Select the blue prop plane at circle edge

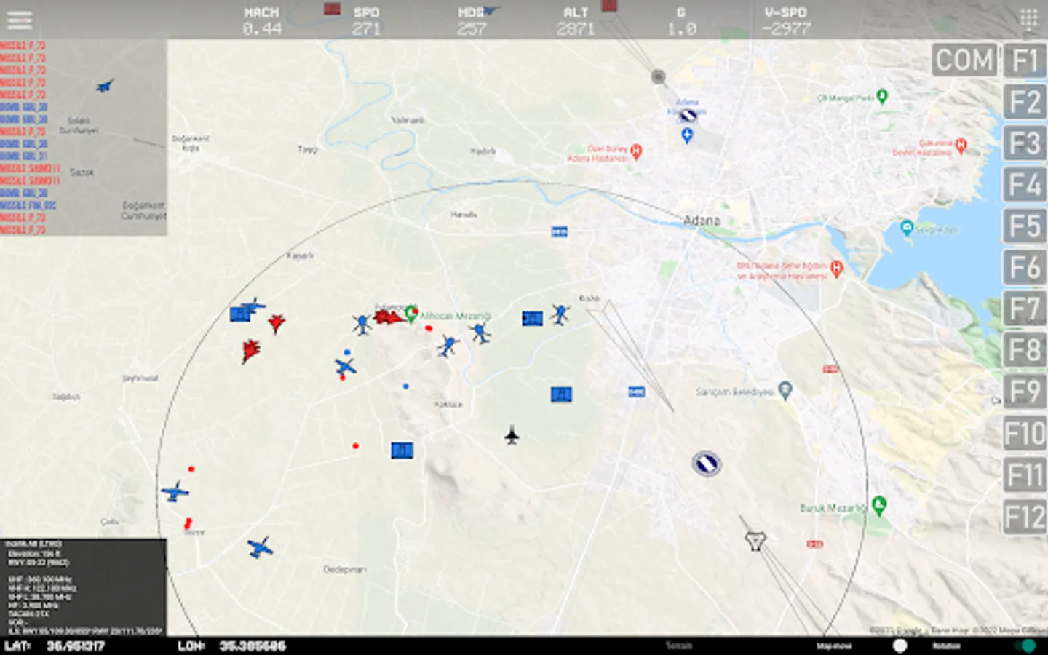coord(175,491)
